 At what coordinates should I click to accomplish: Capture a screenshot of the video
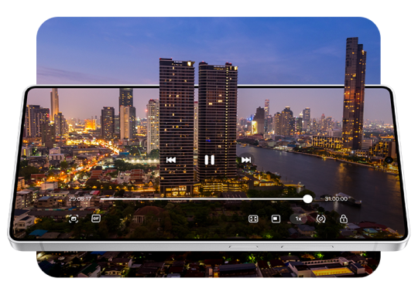[x=74, y=219]
